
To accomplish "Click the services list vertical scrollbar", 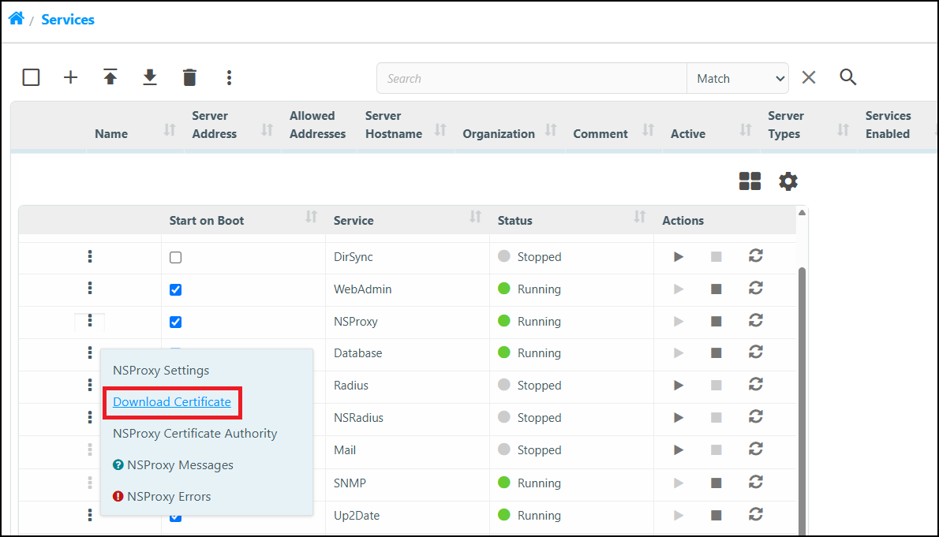I will pos(802,401).
